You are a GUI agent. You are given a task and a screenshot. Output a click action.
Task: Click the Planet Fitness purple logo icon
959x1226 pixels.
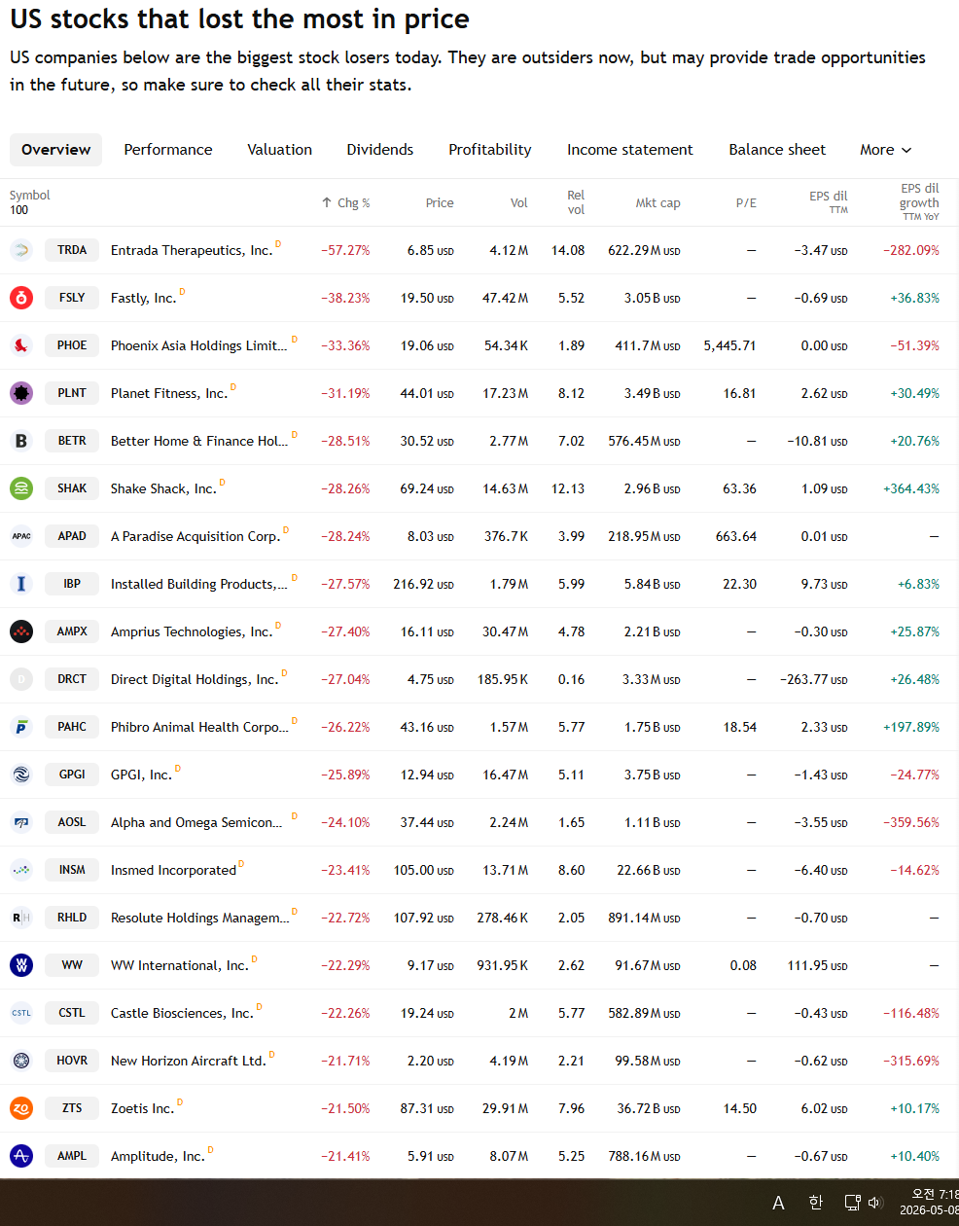(21, 393)
